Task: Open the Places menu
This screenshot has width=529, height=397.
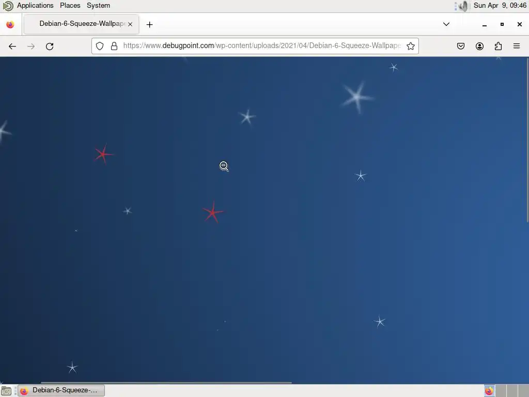Action: point(70,5)
